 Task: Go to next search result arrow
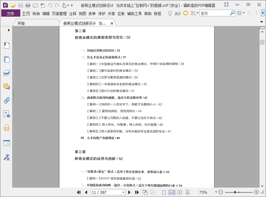pyautogui.click(x=257, y=13)
